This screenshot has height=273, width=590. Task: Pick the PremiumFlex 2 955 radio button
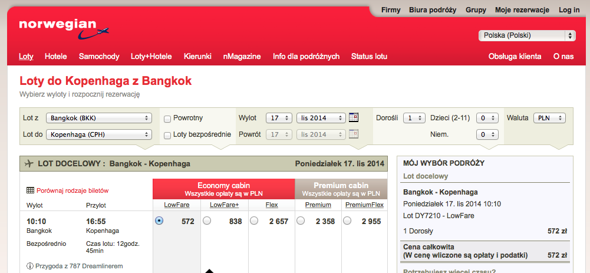(x=347, y=221)
